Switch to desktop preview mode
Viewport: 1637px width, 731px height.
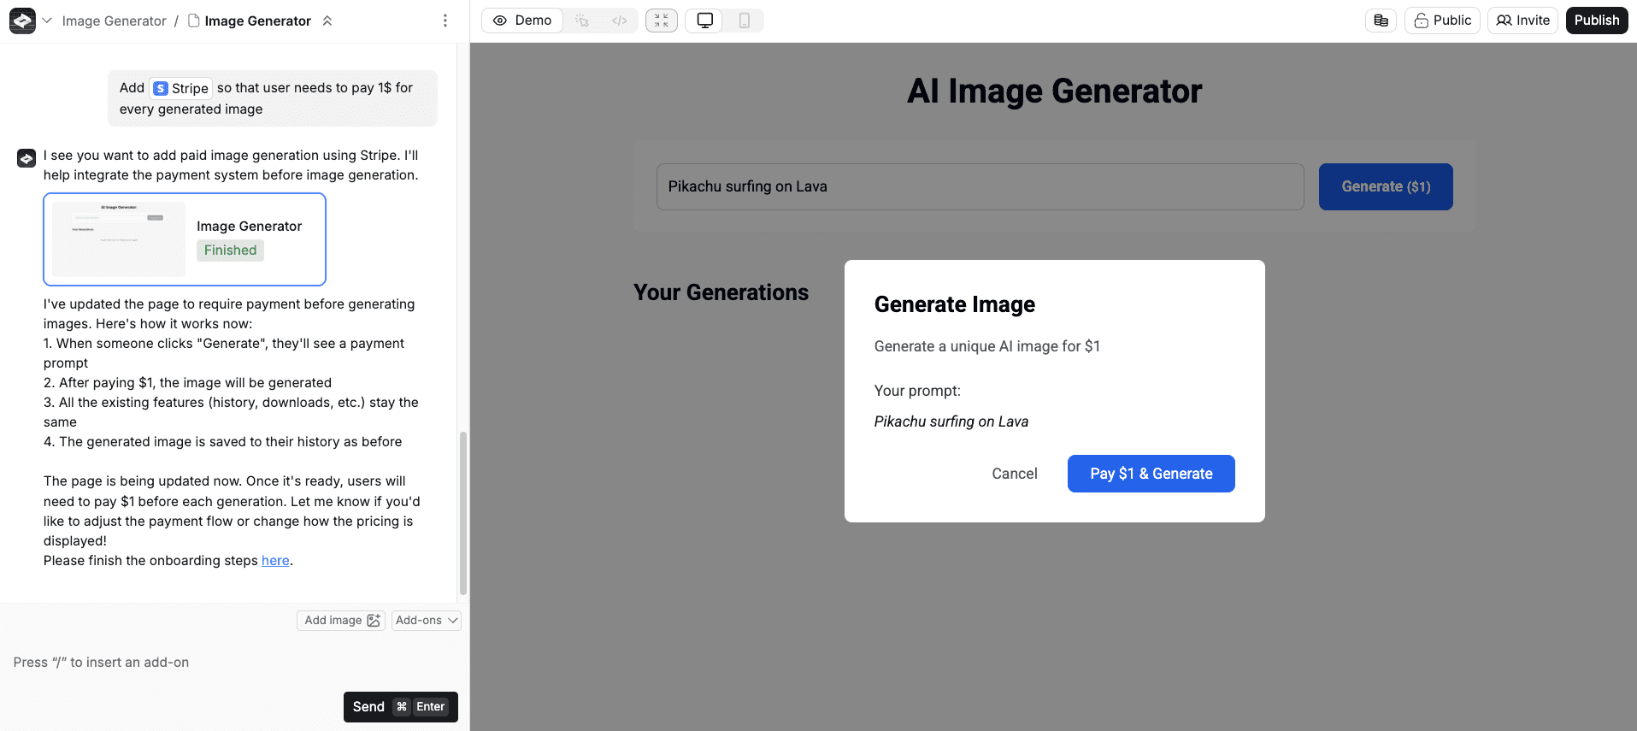tap(705, 21)
